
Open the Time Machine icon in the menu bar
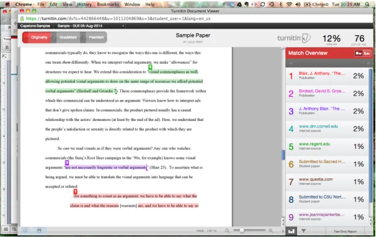(271, 4)
